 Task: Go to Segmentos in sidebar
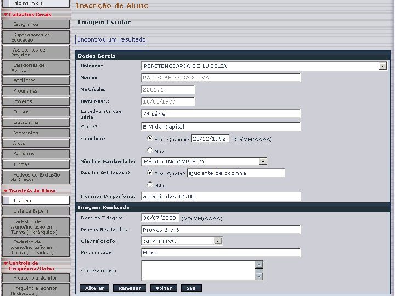point(36,133)
